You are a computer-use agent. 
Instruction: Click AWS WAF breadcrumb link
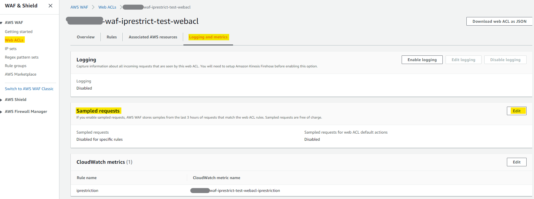(79, 7)
